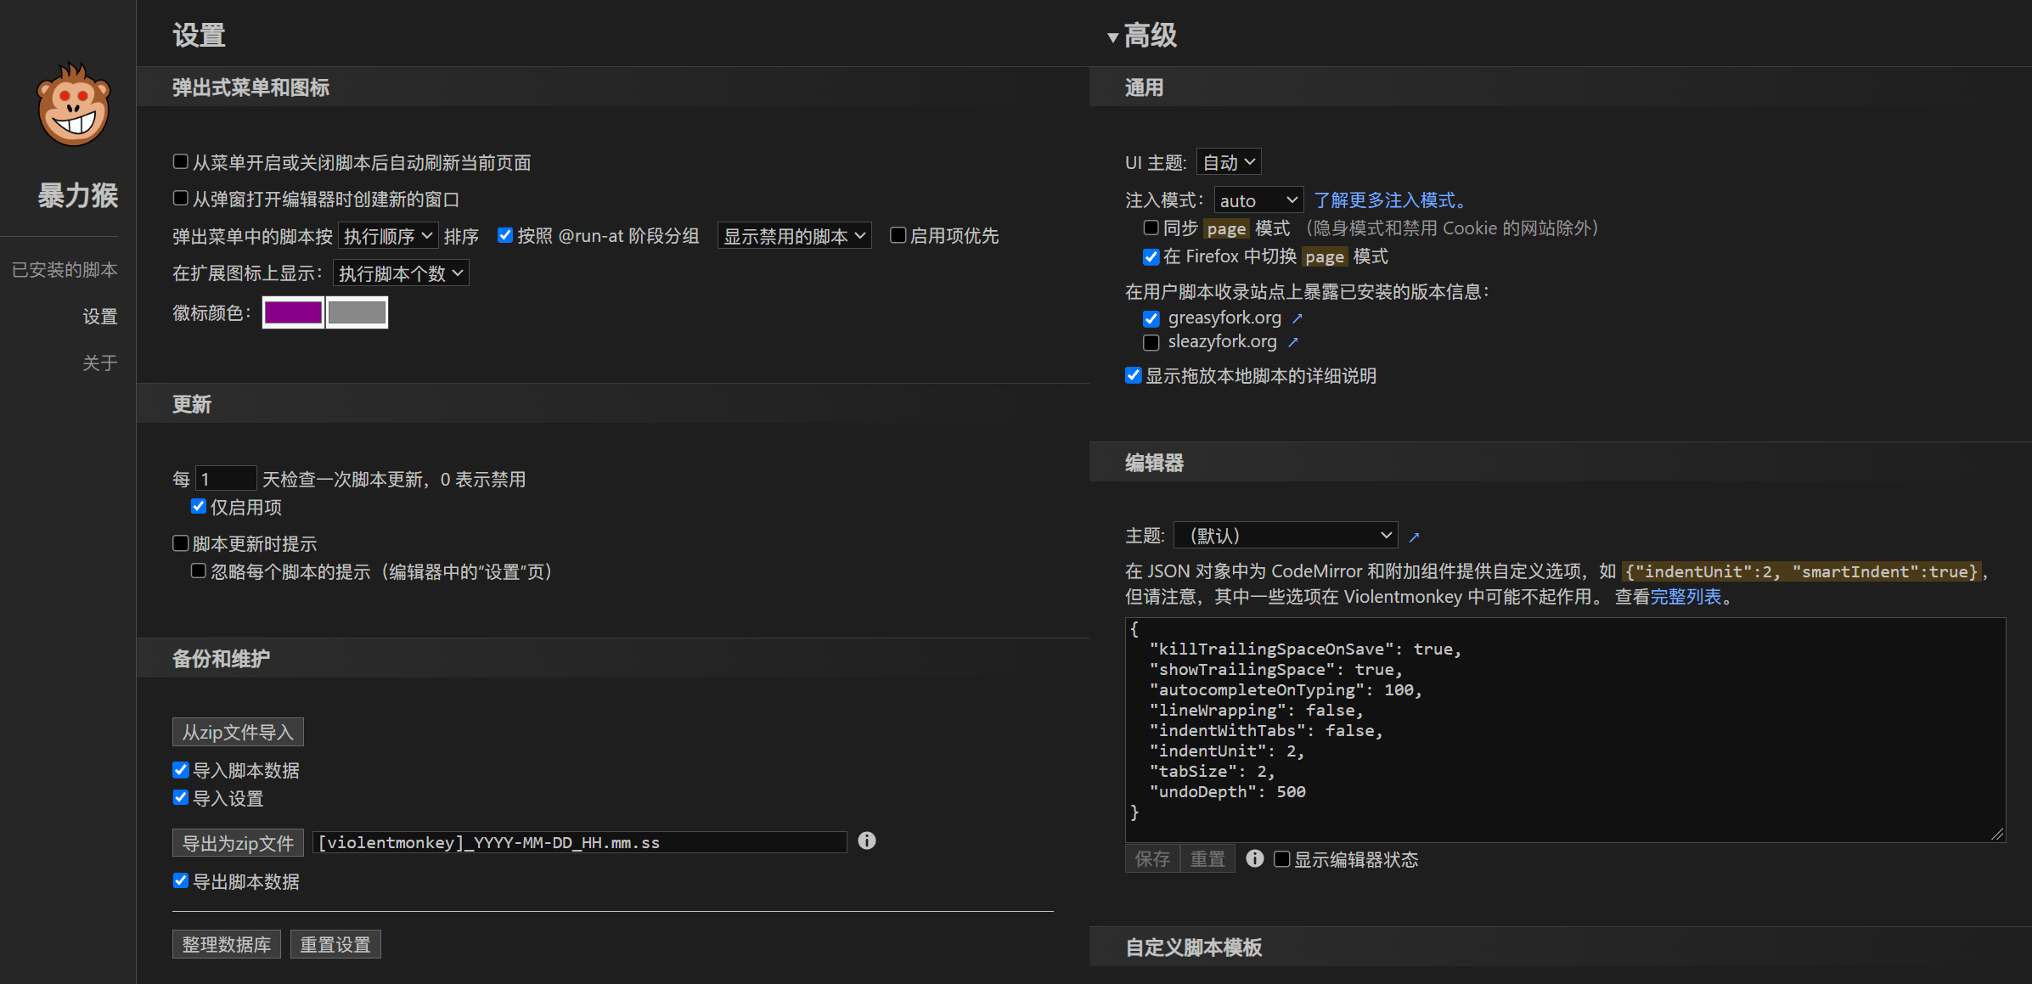This screenshot has width=2032, height=984.
Task: Check sleazyfork.org exposure checkbox
Action: [1151, 342]
